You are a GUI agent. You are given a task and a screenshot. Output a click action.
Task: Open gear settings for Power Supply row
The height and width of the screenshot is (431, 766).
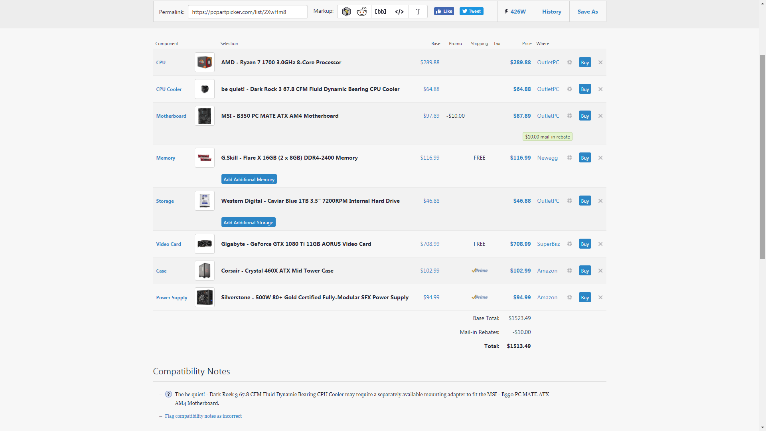[x=570, y=297]
